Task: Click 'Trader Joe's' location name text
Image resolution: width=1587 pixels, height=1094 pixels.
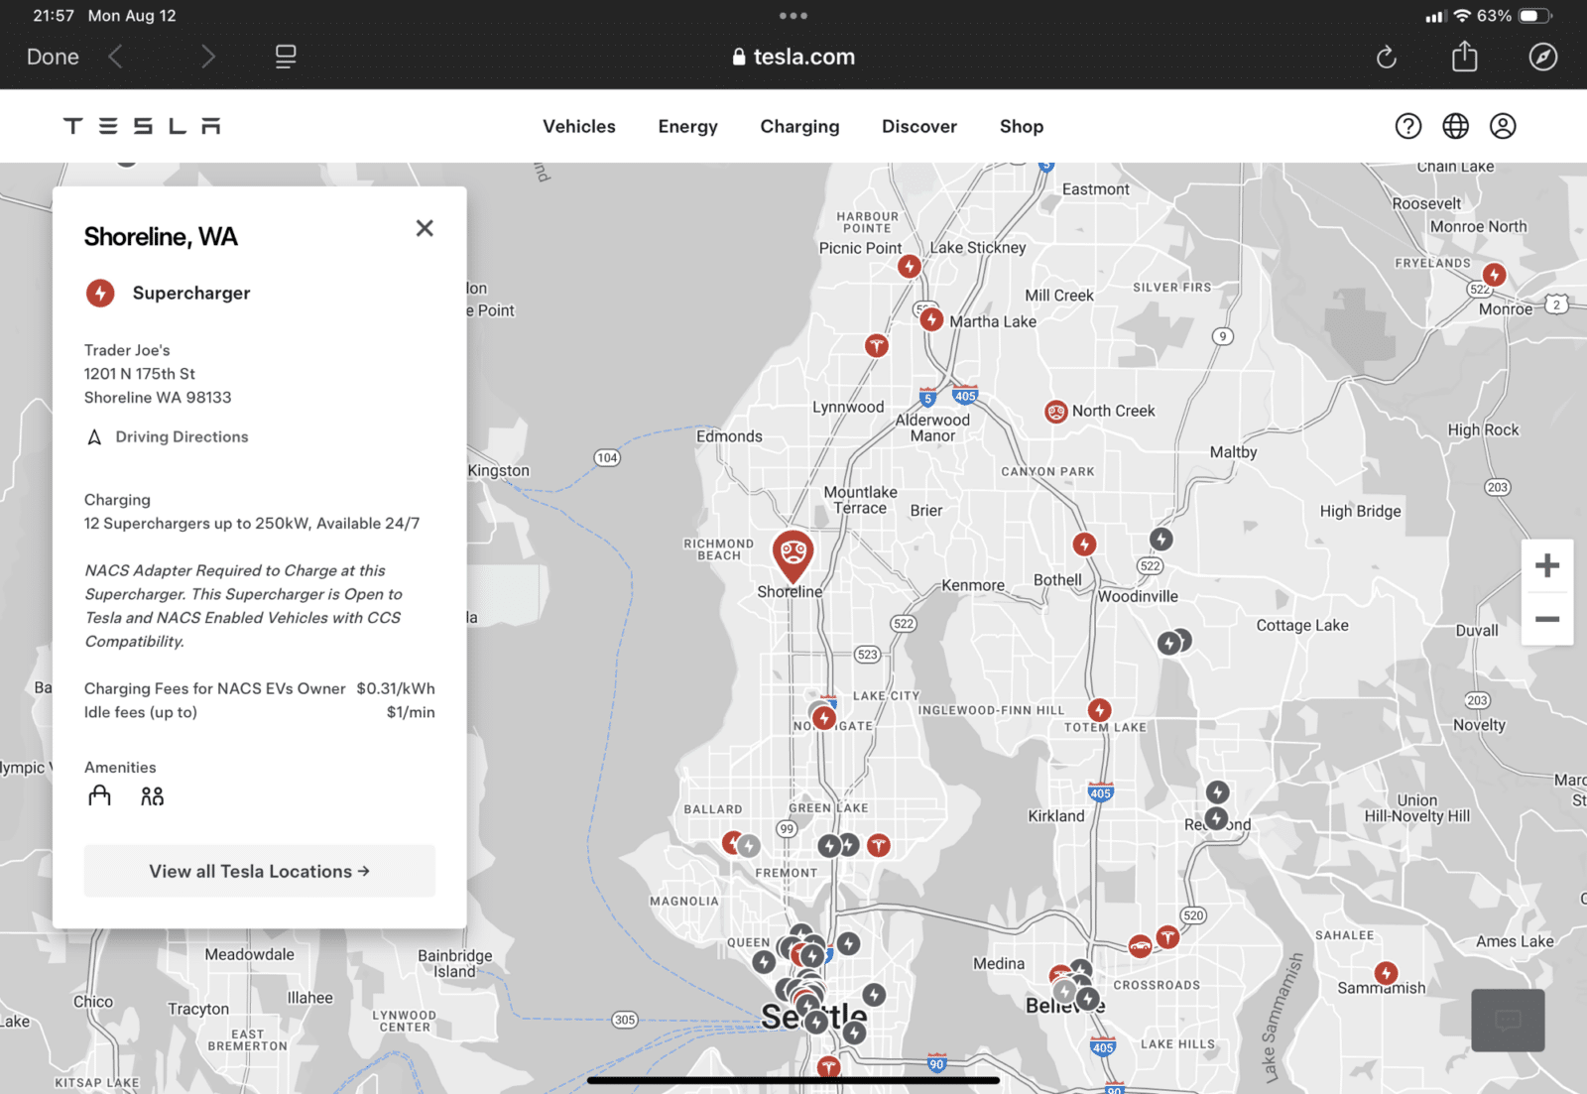Action: 127,350
